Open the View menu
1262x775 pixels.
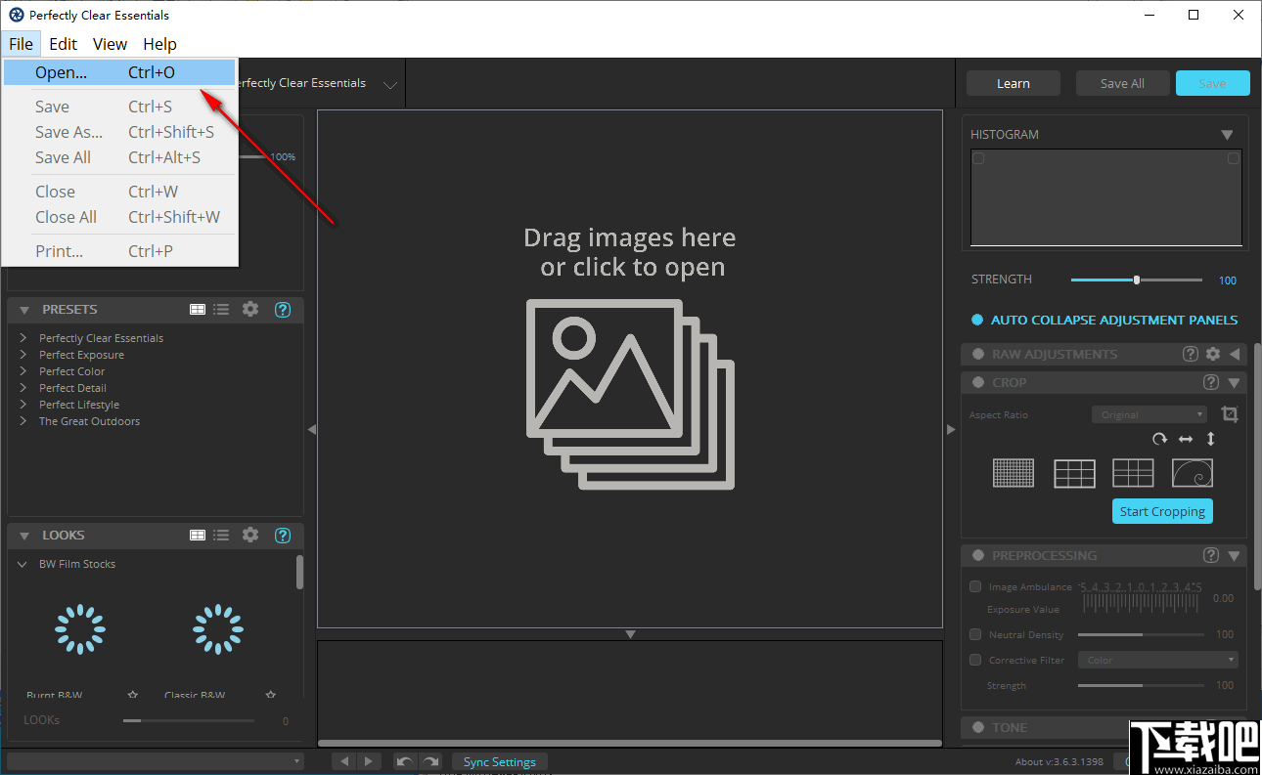tap(110, 44)
